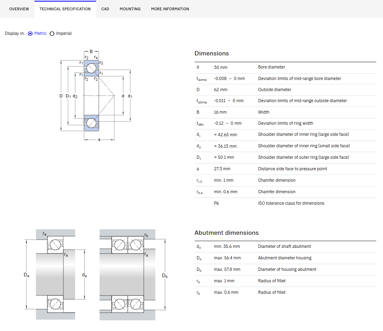Screen dimensions: 383x331
Task: Click the 16 mm width value
Action: coord(220,112)
